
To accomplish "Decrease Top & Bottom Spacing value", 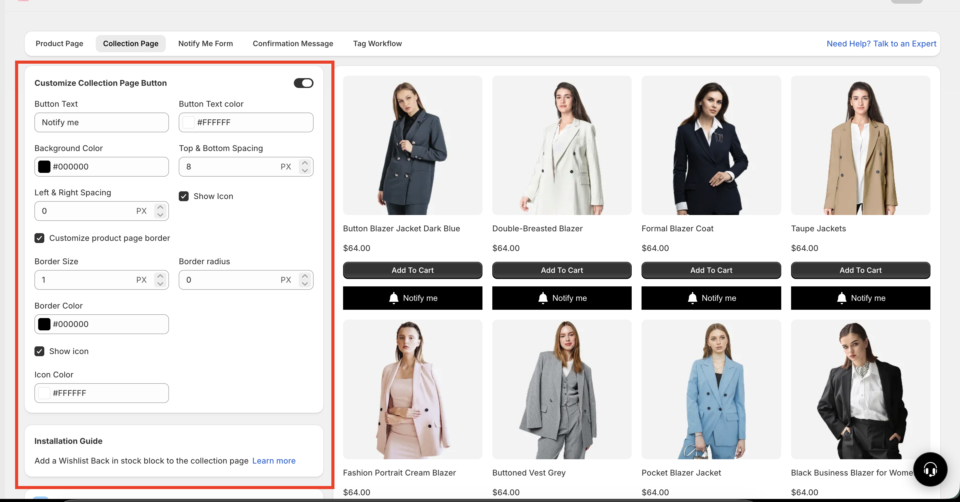I will (305, 171).
